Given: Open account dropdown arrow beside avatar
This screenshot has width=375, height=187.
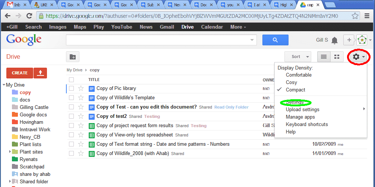Looking at the screenshot, I should point(370,40).
